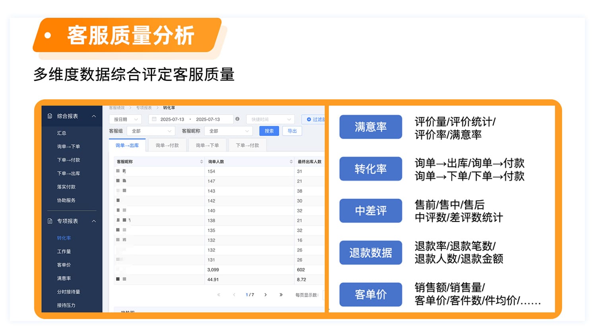Jump to last page with double arrow
Viewport: 596px width, 329px height.
[281, 295]
